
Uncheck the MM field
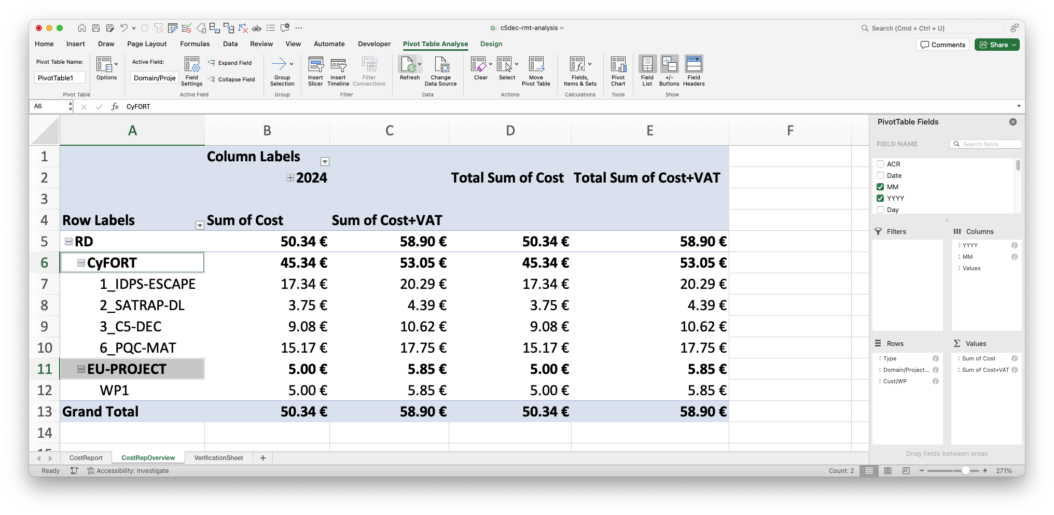click(x=880, y=187)
